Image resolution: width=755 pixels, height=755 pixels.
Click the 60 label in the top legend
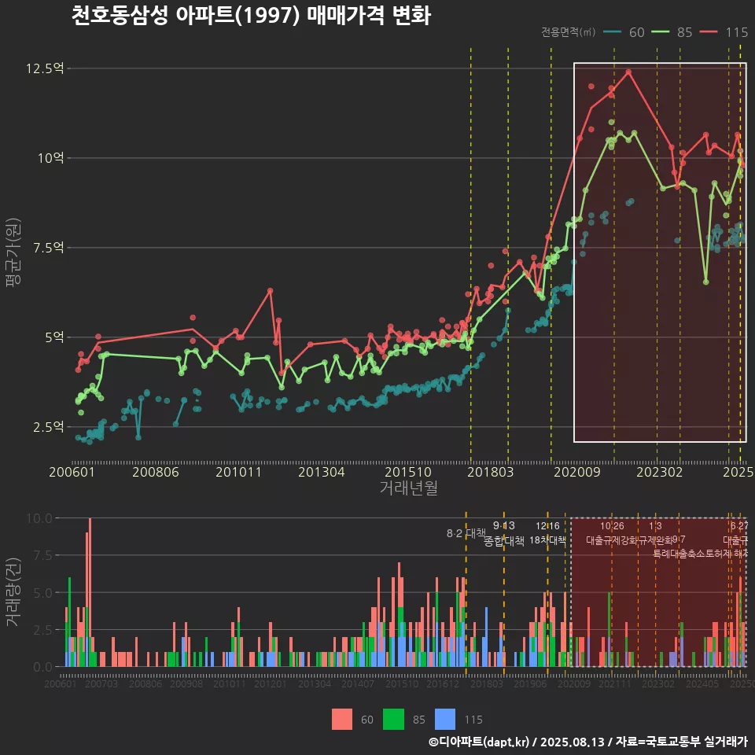(x=636, y=32)
